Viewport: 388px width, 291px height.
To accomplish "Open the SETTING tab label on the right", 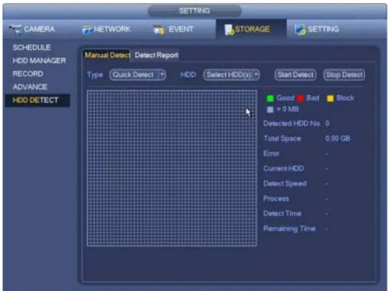I will 323,29.
